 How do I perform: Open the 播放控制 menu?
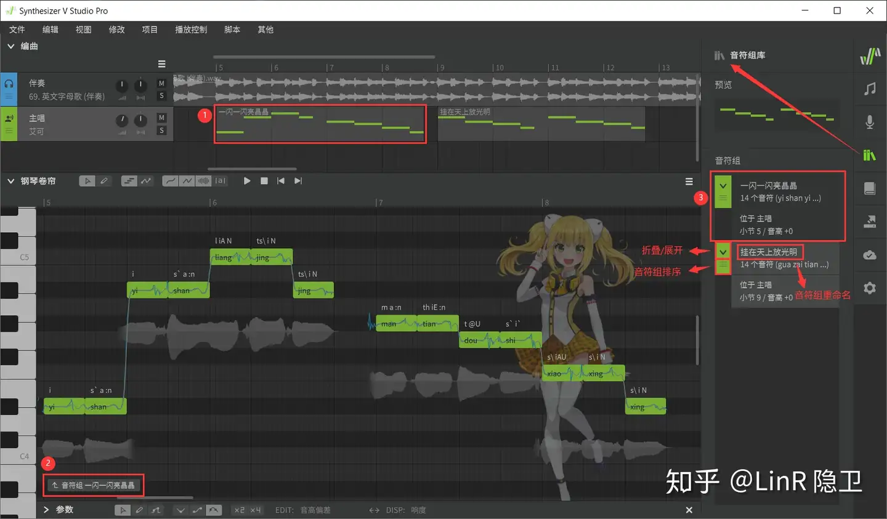pyautogui.click(x=191, y=30)
